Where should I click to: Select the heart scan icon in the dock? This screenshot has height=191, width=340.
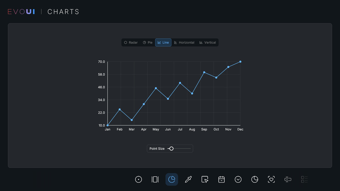[x=271, y=179]
